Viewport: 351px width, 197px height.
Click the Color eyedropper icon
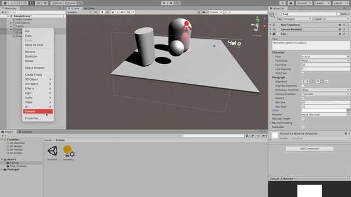(348, 111)
